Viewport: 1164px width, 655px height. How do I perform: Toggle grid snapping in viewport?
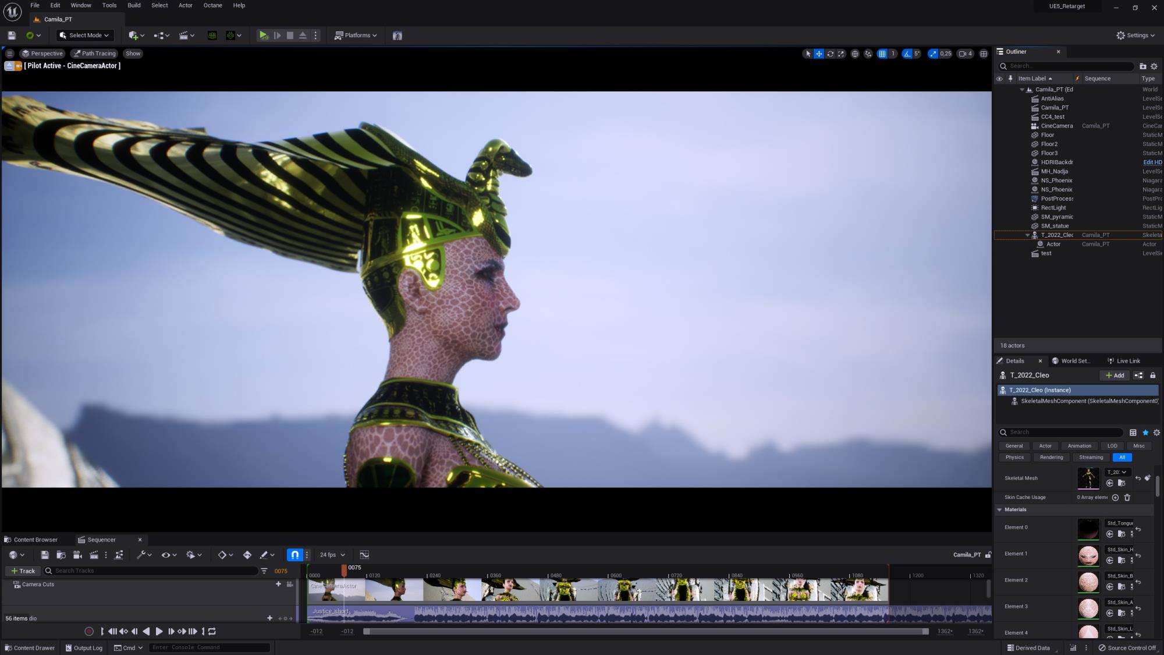coord(882,54)
